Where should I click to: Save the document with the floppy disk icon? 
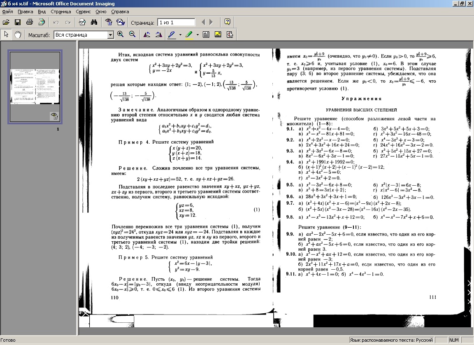pos(18,22)
